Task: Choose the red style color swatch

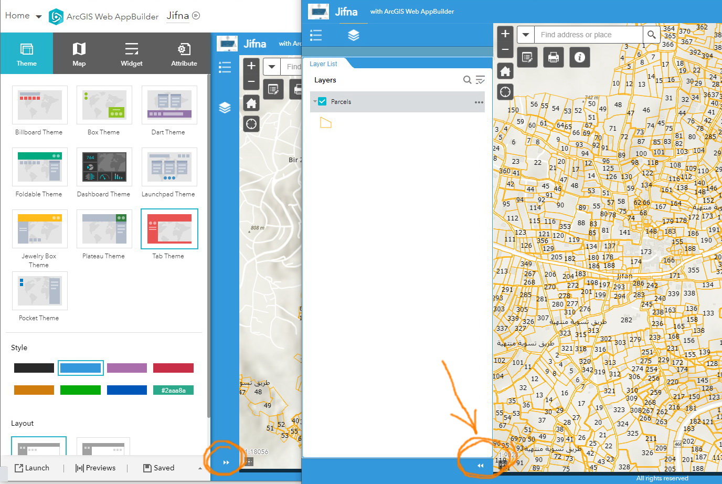Action: (173, 368)
